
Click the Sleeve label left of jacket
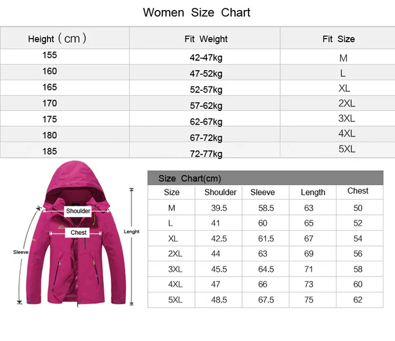pos(21,252)
